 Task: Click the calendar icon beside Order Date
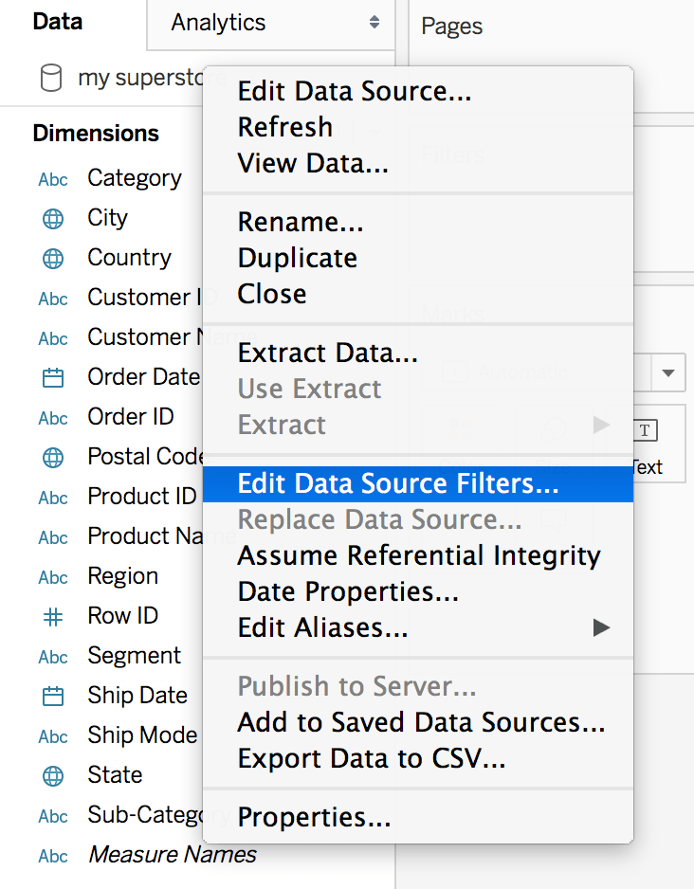[53, 378]
